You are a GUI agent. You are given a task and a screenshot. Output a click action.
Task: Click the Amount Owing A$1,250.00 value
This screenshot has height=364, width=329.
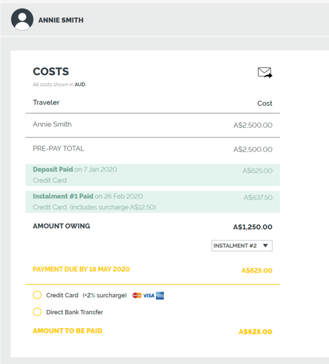(253, 227)
